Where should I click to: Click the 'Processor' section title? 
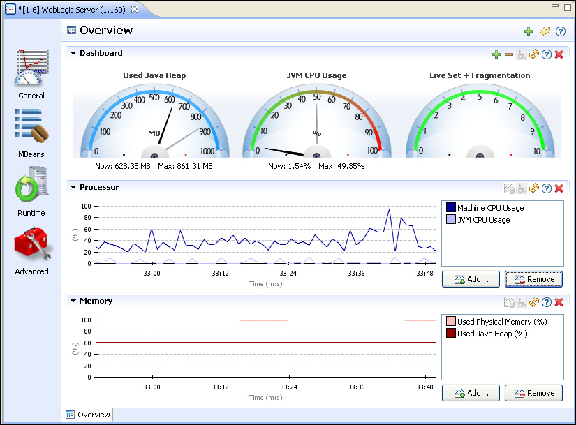click(99, 187)
